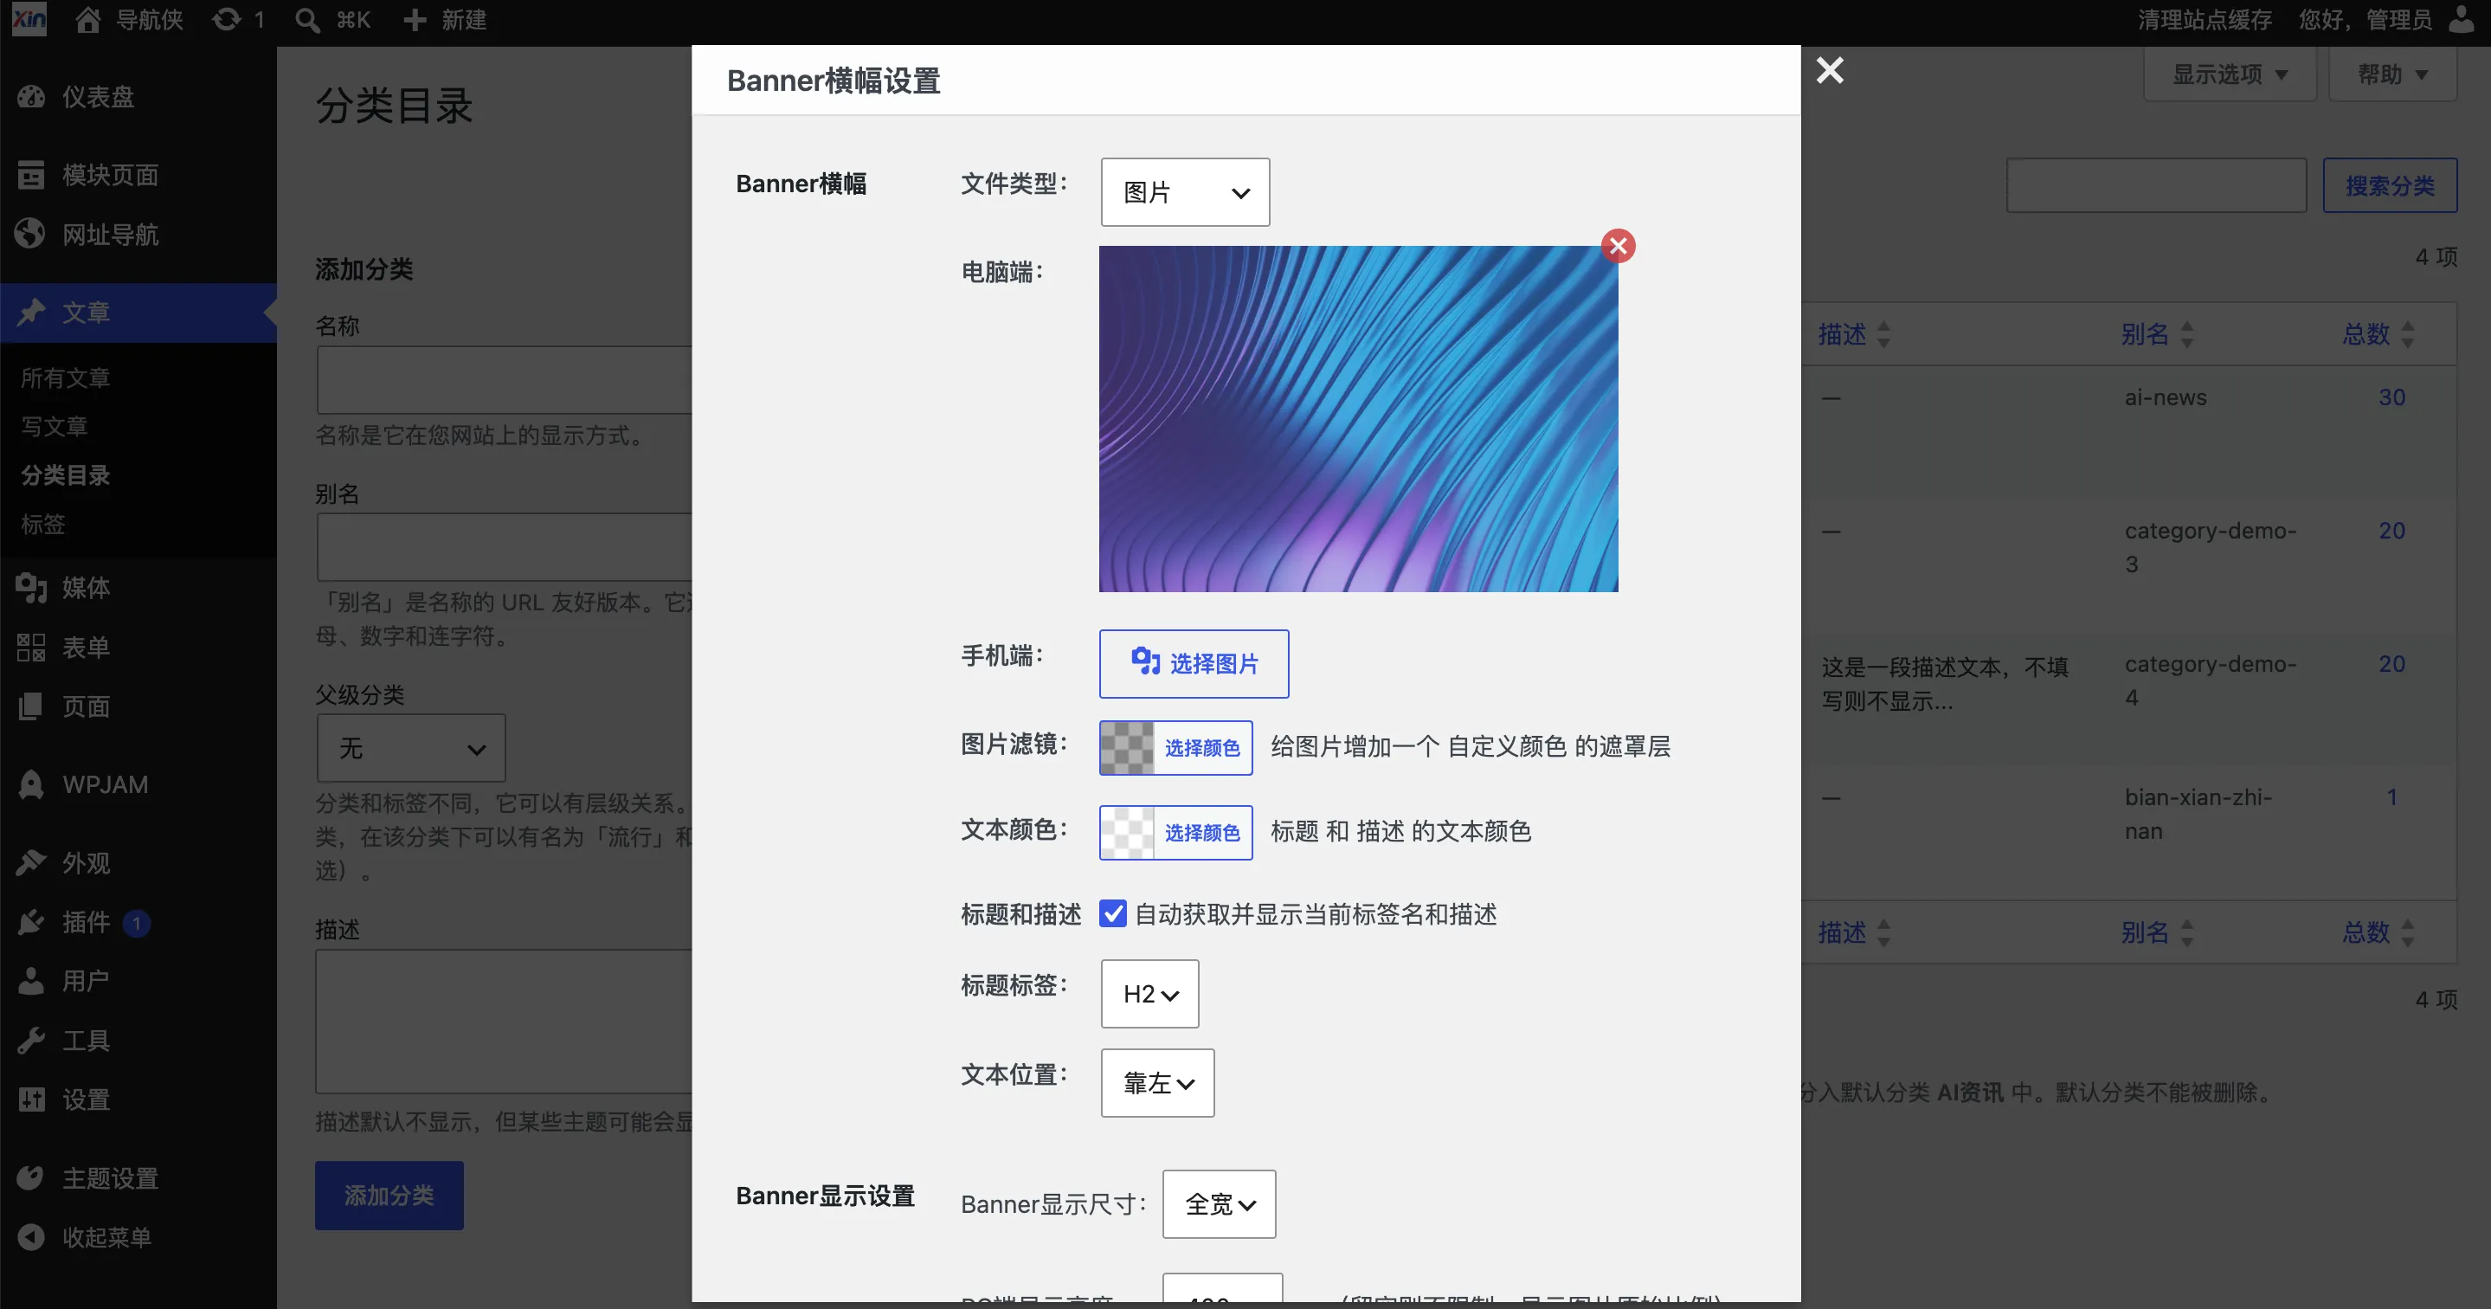Image resolution: width=2491 pixels, height=1309 pixels.
Task: Focus the category search input field
Action: (2158, 184)
